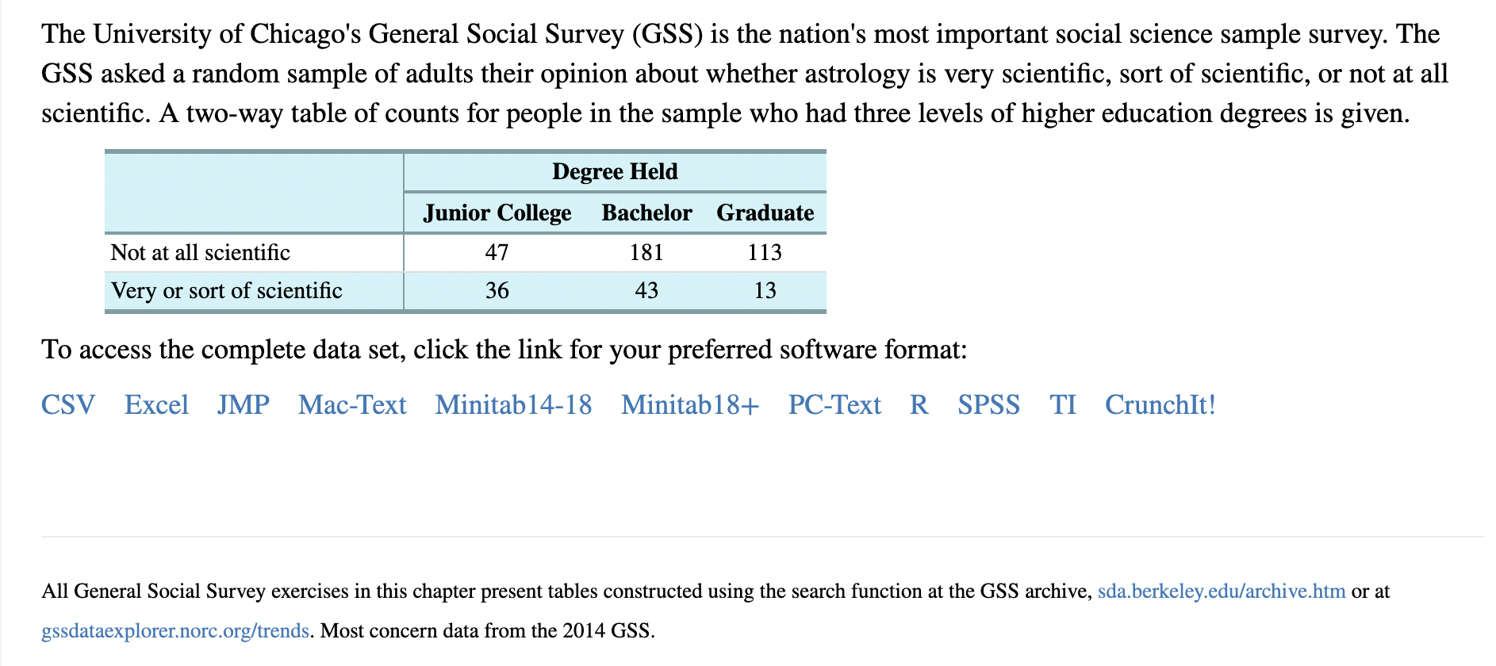Choose the TI calculator format link
Image resolution: width=1496 pixels, height=666 pixels.
(x=1063, y=404)
